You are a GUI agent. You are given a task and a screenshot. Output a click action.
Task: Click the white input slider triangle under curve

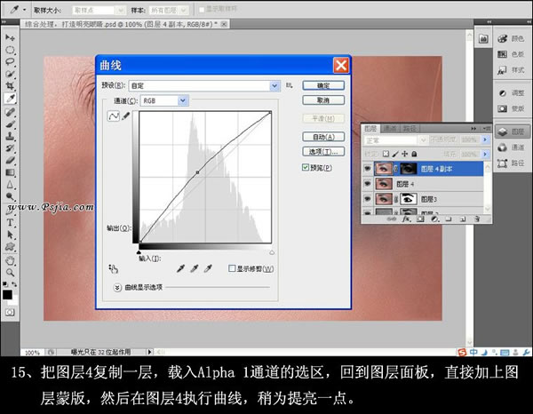pyautogui.click(x=272, y=252)
